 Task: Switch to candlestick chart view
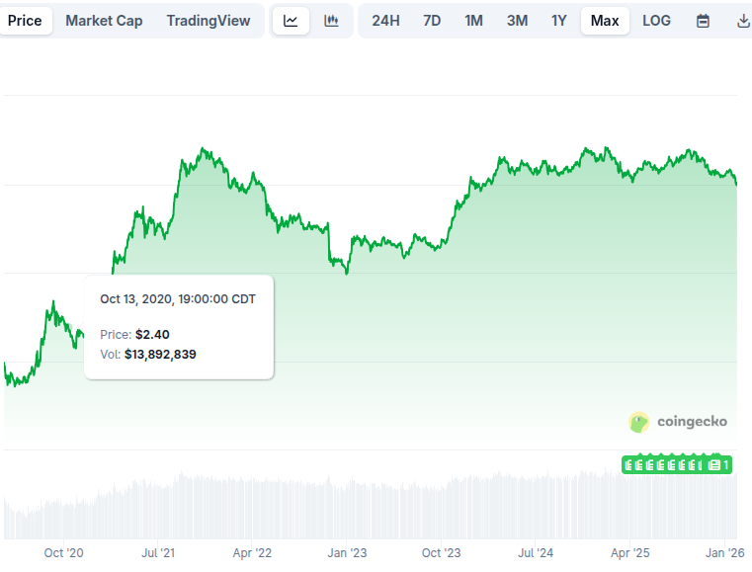point(331,21)
